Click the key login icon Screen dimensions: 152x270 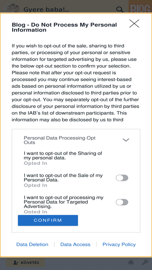(x=145, y=262)
